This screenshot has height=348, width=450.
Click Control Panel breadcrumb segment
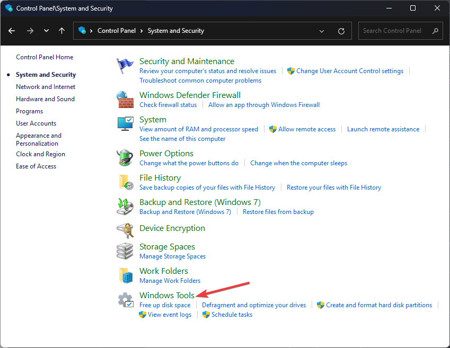tap(117, 31)
